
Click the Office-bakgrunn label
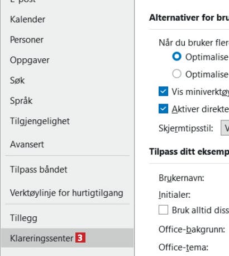[x=192, y=230]
